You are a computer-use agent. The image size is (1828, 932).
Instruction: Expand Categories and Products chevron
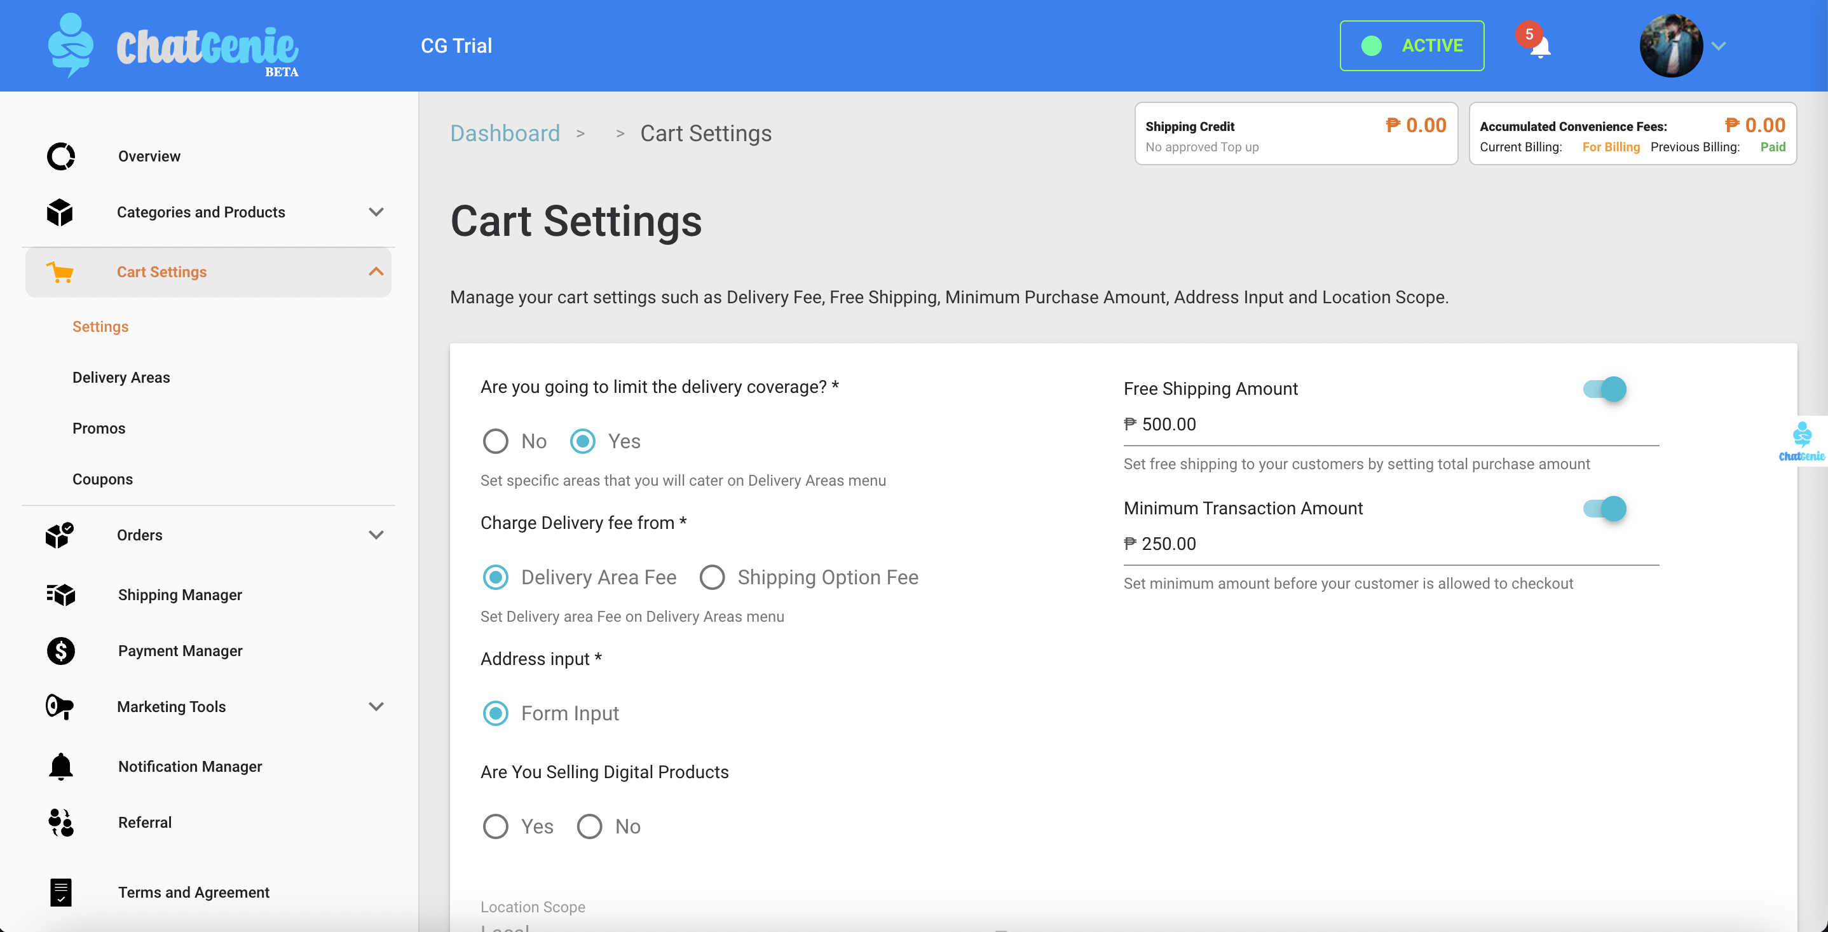376,212
